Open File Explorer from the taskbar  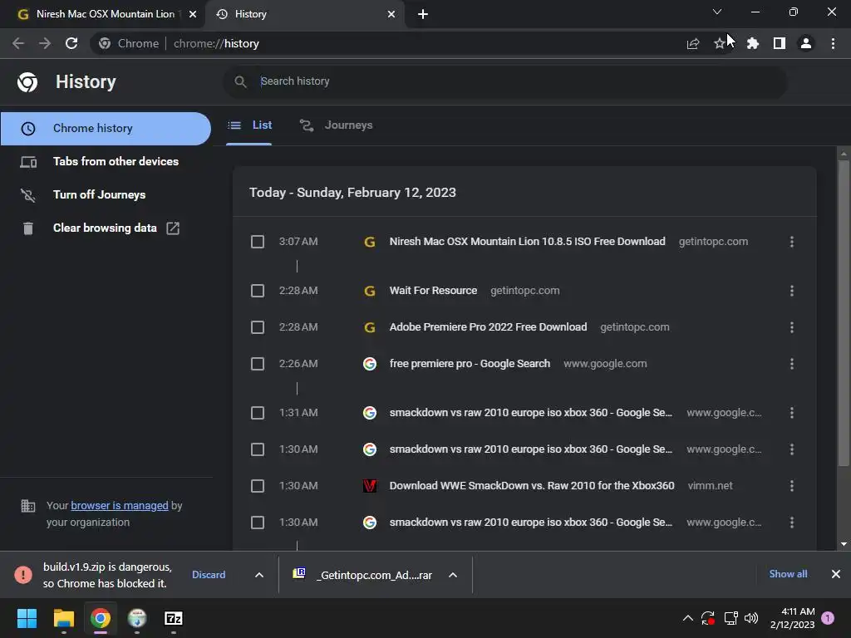[63, 618]
